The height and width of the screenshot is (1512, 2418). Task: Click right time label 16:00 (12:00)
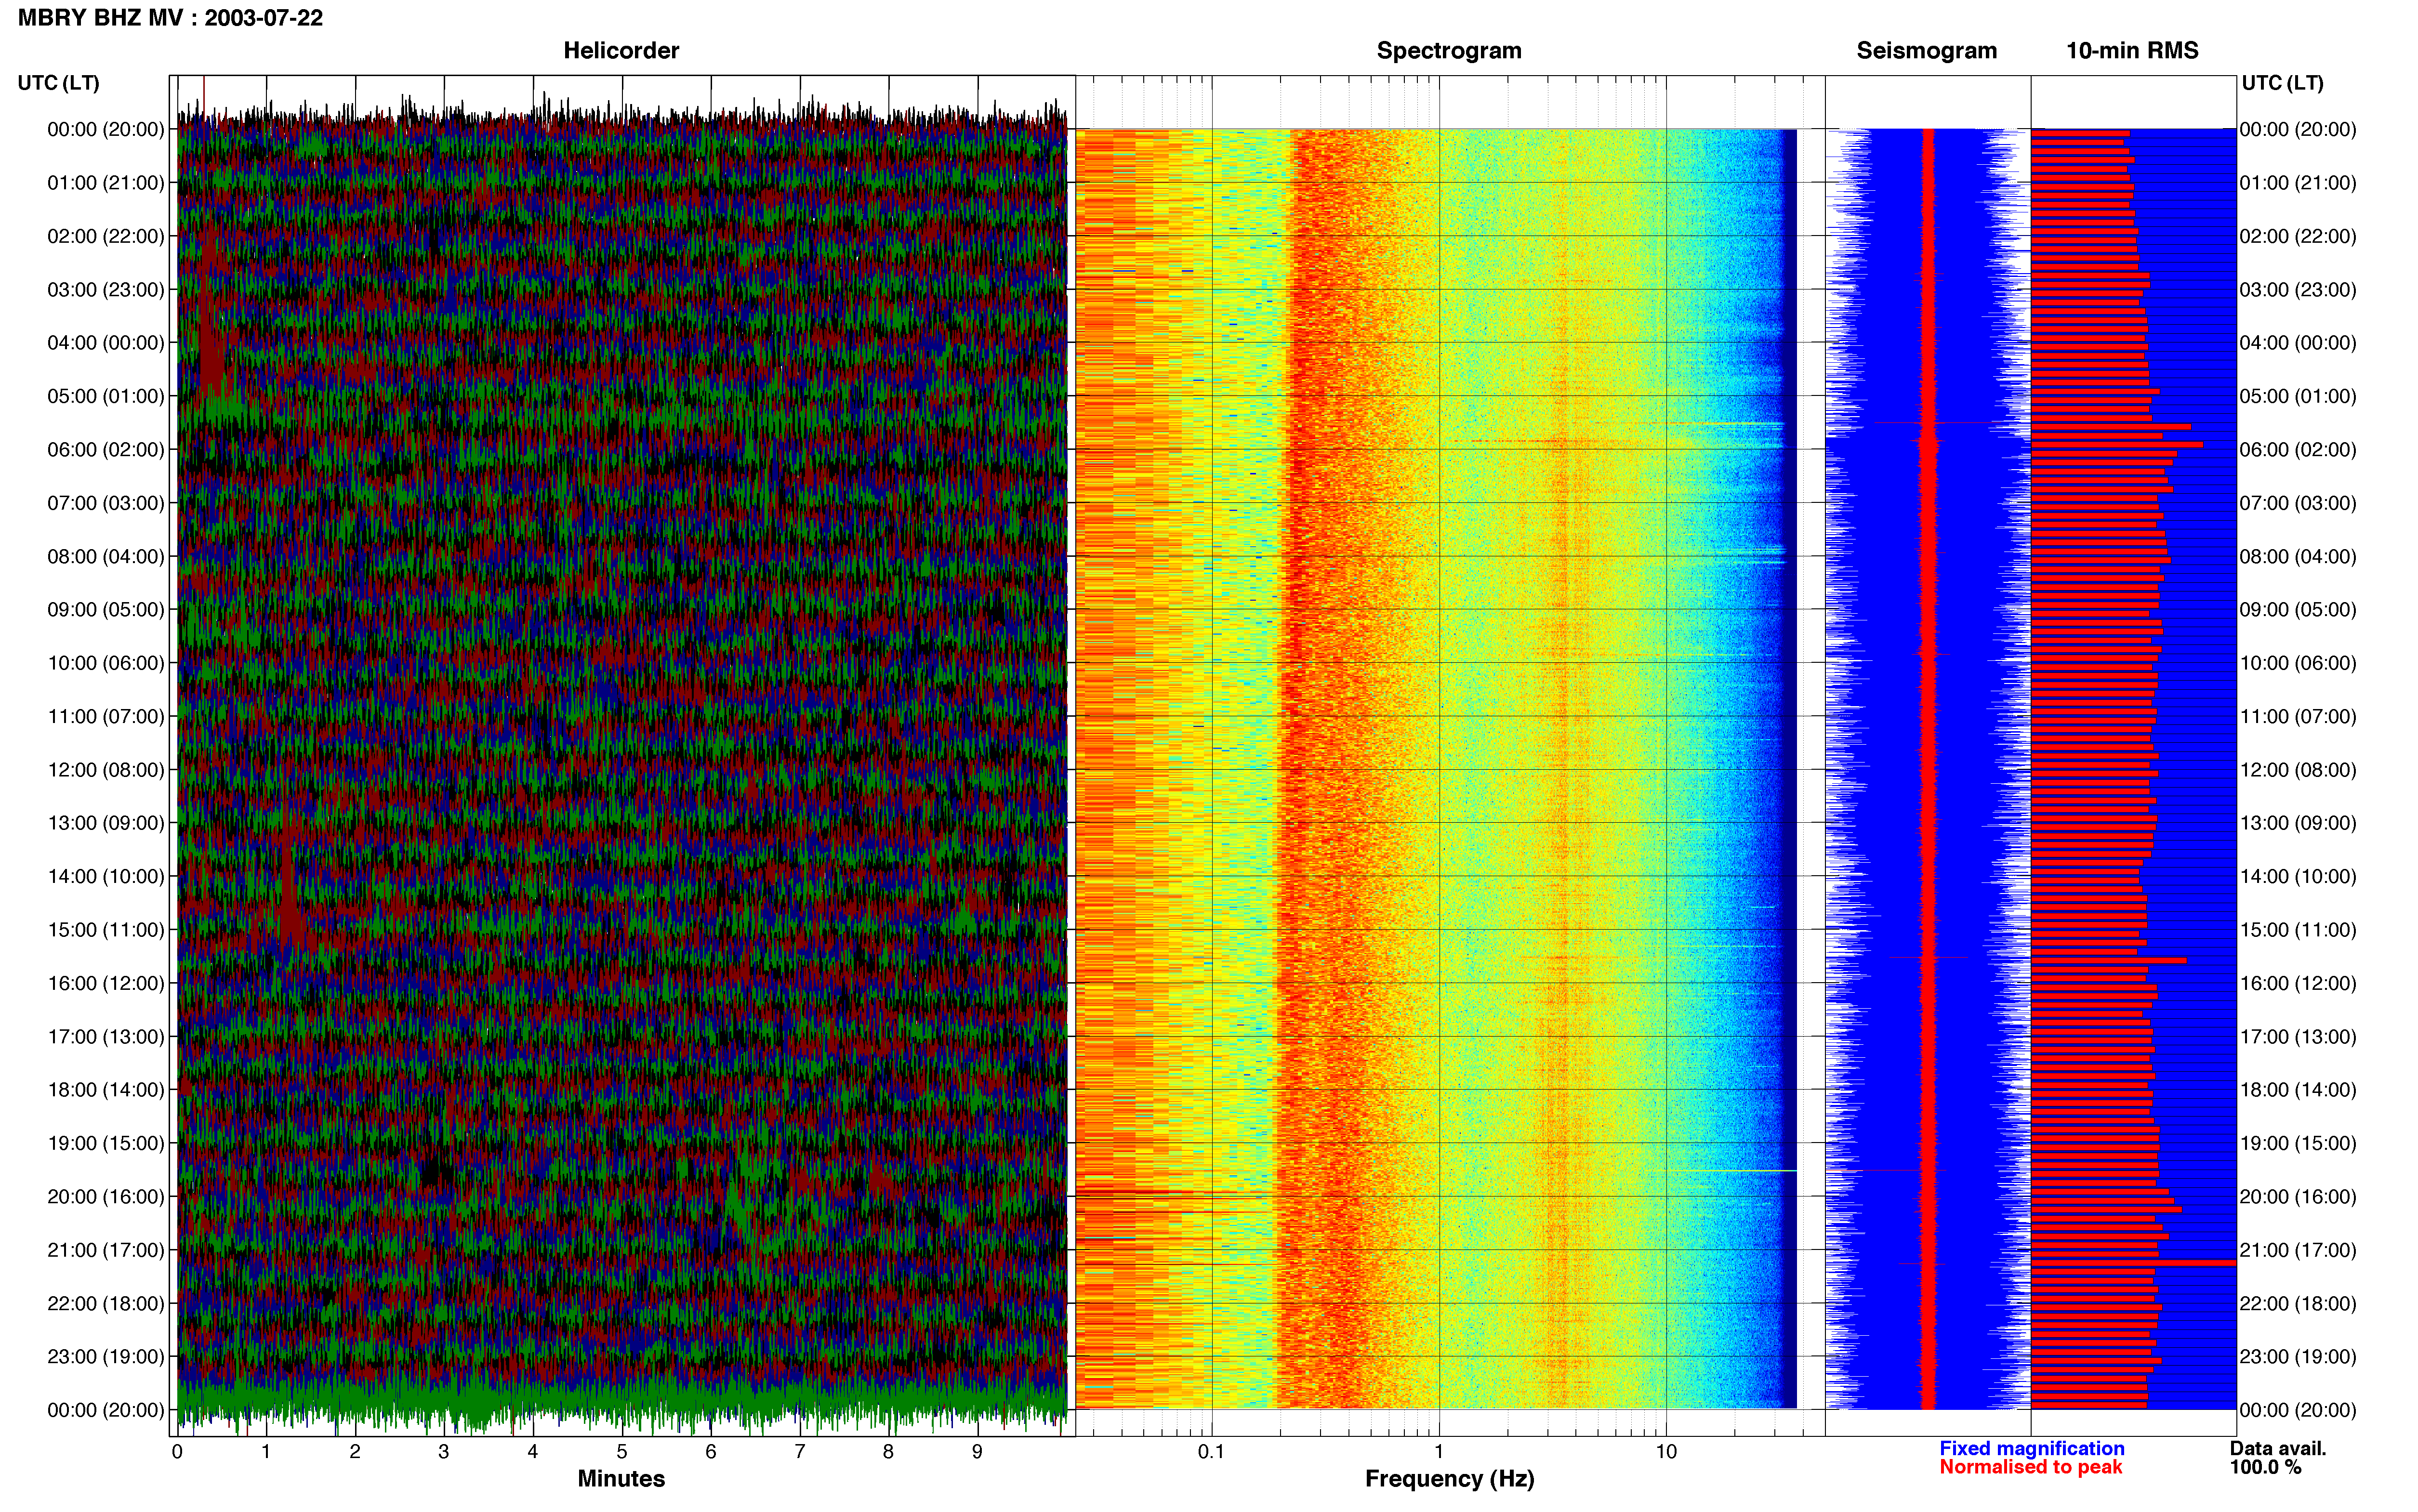tap(2298, 983)
